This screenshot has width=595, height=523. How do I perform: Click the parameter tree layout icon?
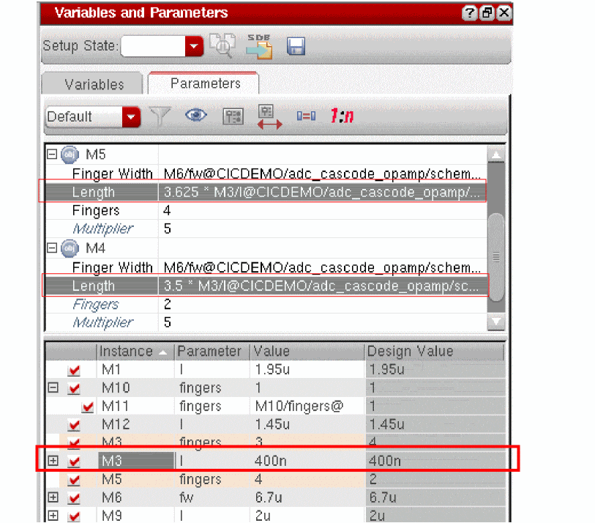(233, 116)
